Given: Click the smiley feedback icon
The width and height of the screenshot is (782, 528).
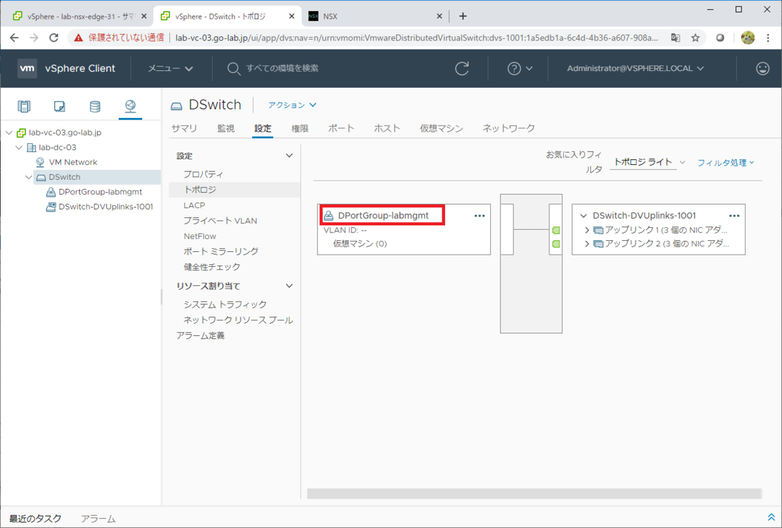Looking at the screenshot, I should 762,68.
